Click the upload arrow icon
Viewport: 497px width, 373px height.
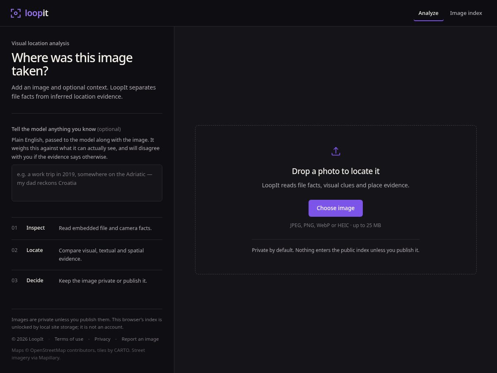point(336,151)
